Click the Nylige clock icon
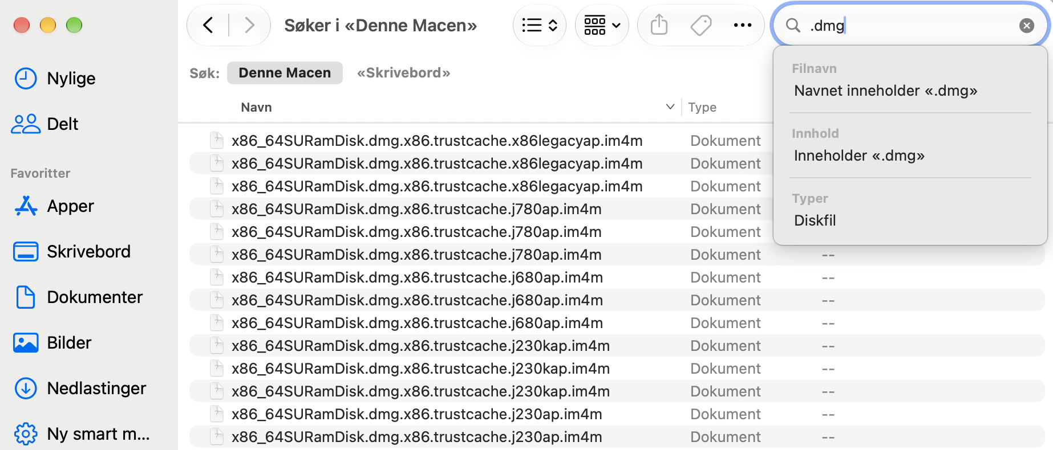This screenshot has width=1053, height=450. [26, 79]
